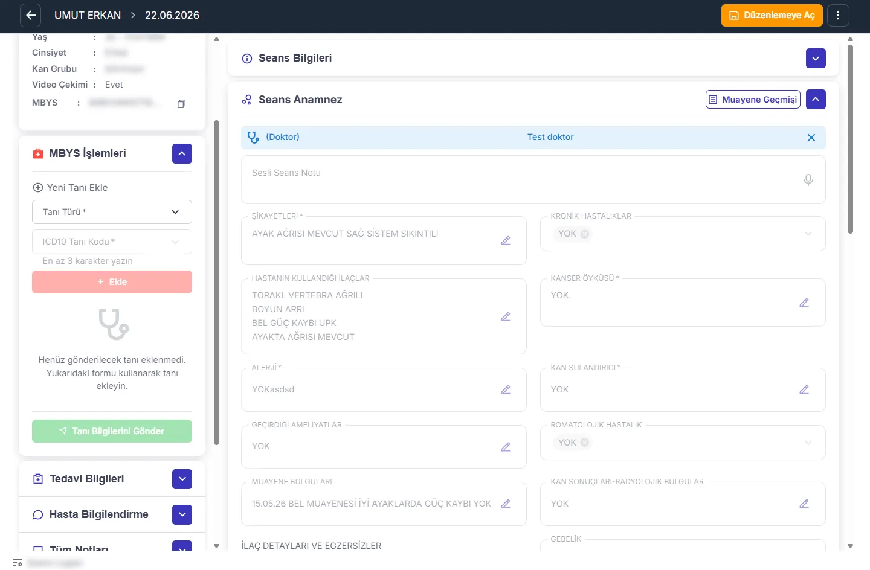Click the 22.06.2026 date in breadcrumb
The width and height of the screenshot is (870, 570).
[172, 15]
